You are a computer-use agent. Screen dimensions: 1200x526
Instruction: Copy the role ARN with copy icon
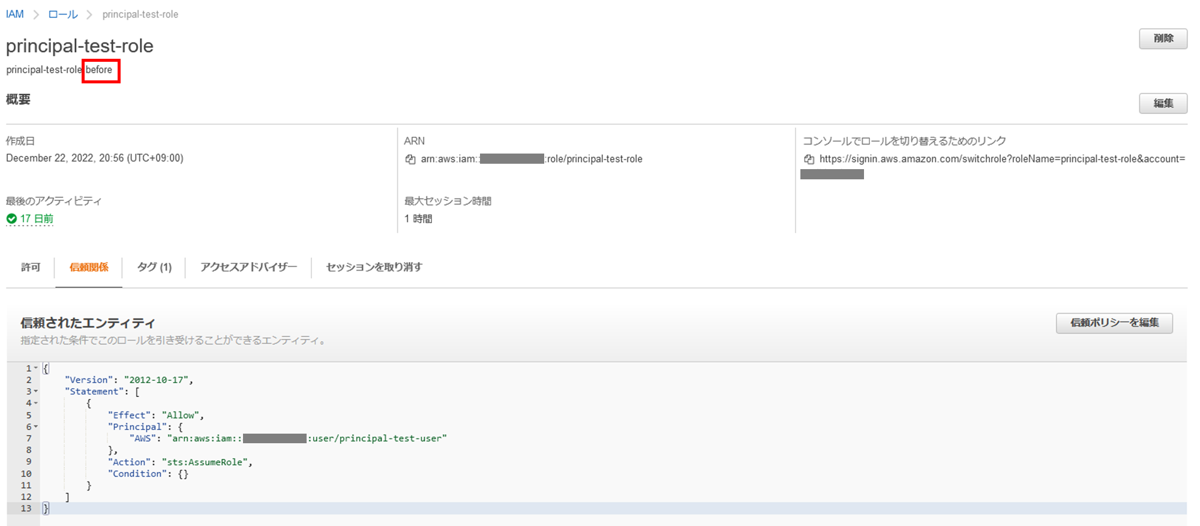[x=410, y=160]
